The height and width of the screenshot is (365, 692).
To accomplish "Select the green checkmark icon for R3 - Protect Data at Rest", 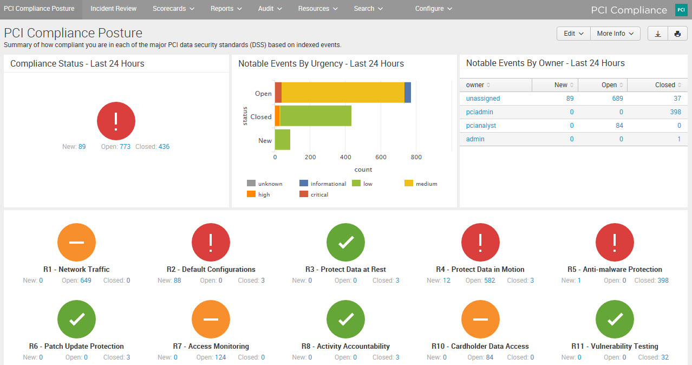I will 345,242.
